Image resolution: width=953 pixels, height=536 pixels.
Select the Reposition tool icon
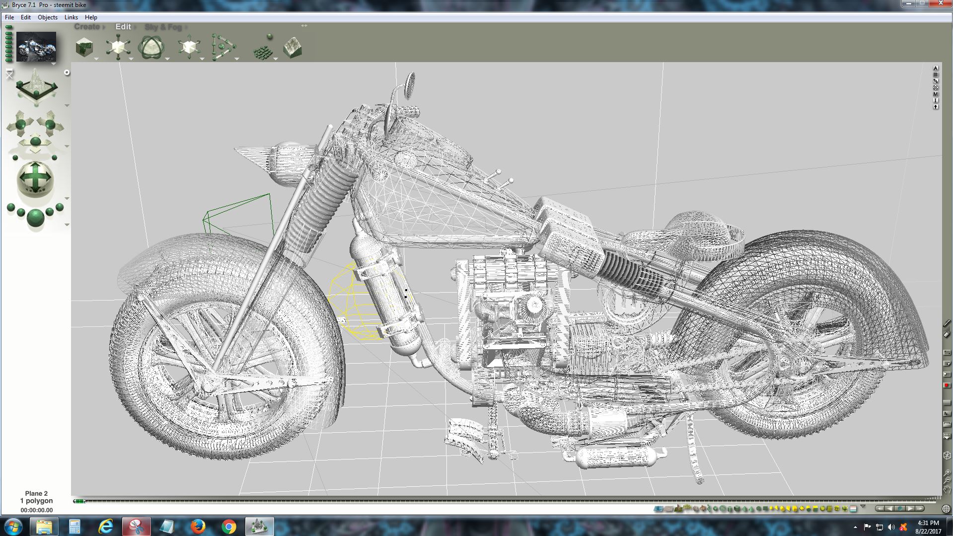pos(189,47)
